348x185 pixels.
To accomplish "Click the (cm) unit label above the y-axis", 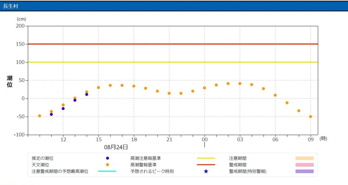I will 21,19.
